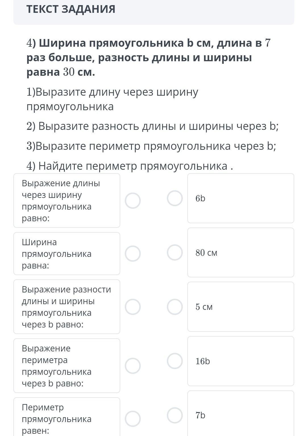Select radio next to 'Выражение разности длины и ширины'
307x436 pixels.
coord(133,307)
